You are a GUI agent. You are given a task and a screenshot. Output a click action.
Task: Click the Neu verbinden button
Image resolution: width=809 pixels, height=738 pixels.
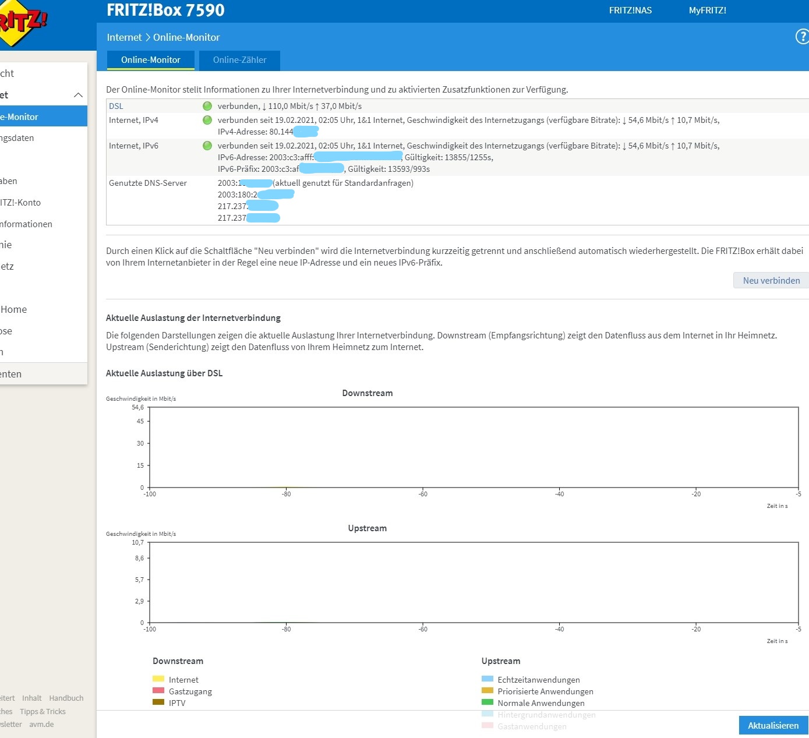pyautogui.click(x=771, y=280)
